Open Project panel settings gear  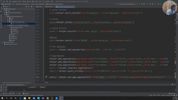tap(32, 7)
